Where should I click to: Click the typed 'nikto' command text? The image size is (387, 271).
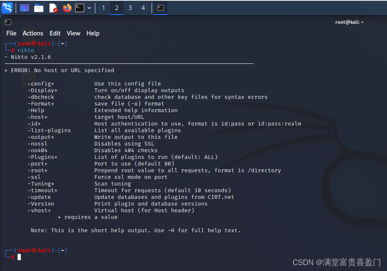pyautogui.click(x=26, y=50)
